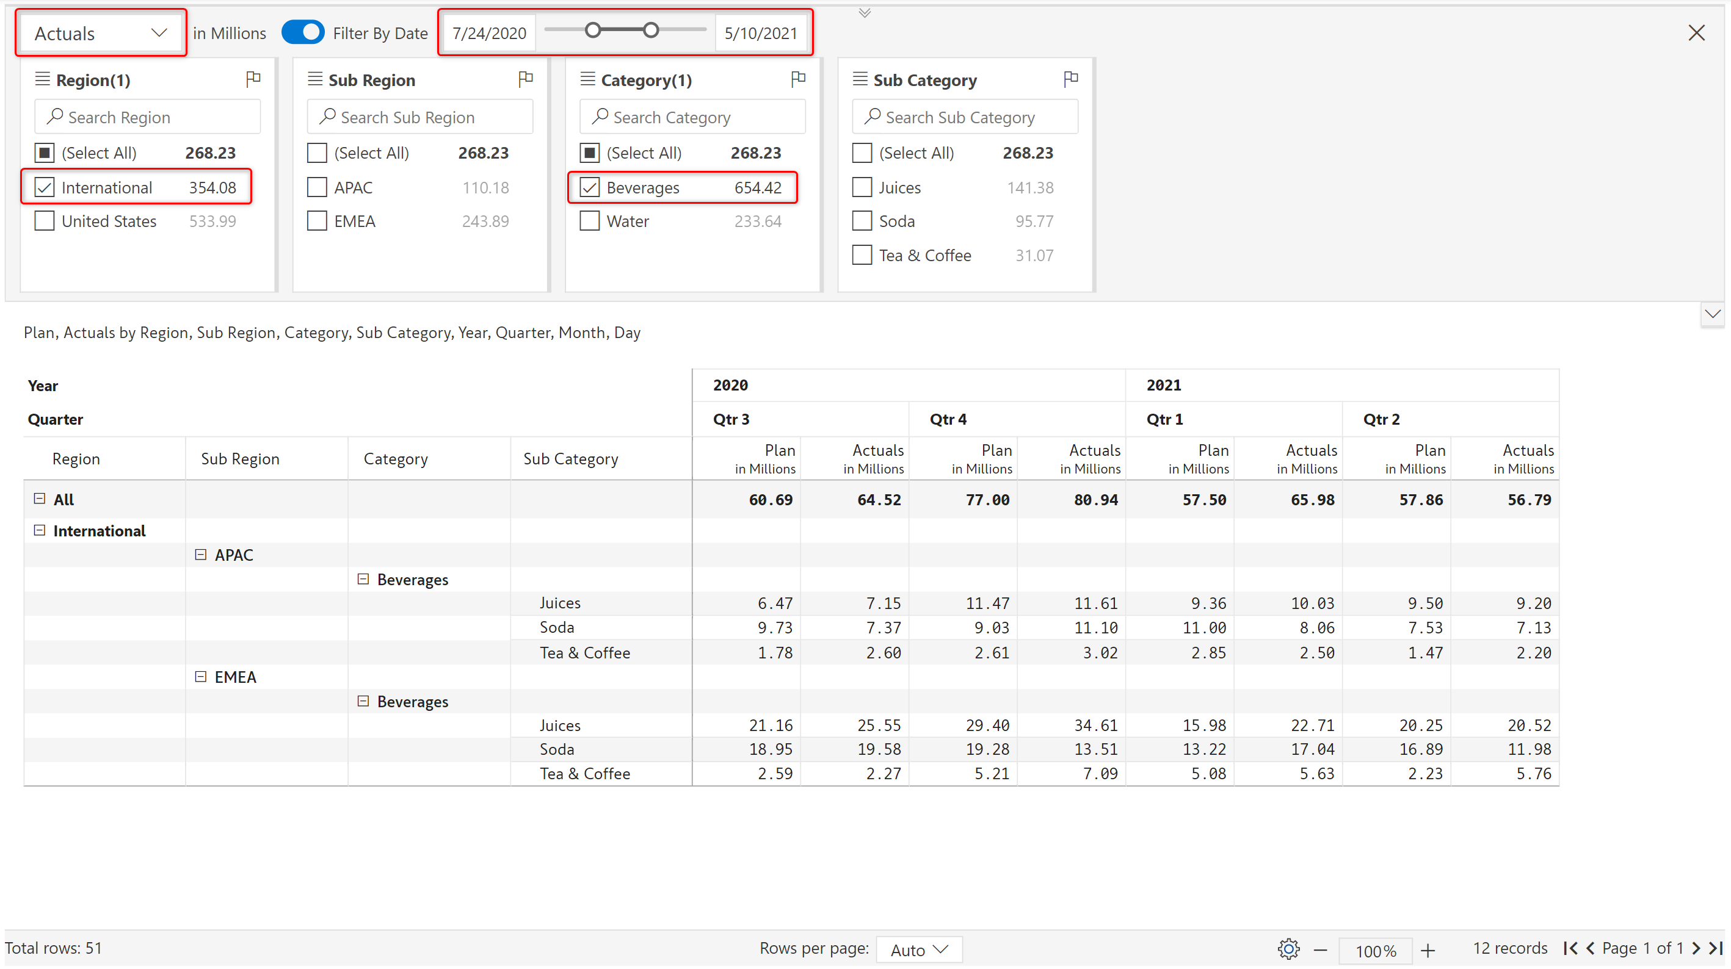Collapse the APAC row group

[x=200, y=555]
